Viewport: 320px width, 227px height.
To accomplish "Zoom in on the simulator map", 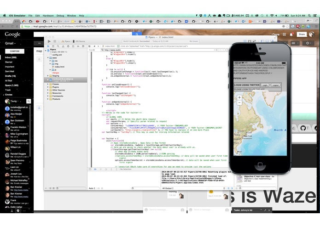I will [x=239, y=97].
